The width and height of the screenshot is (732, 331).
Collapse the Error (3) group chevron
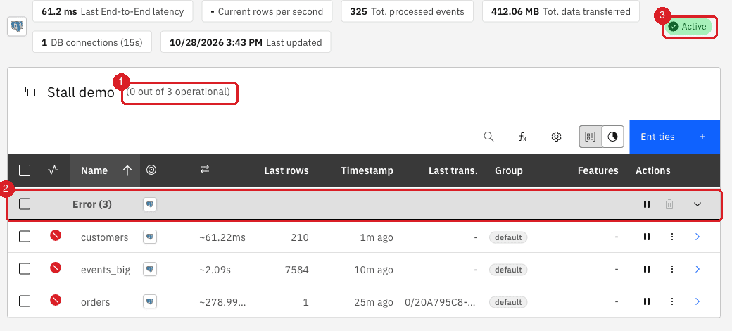(x=698, y=204)
